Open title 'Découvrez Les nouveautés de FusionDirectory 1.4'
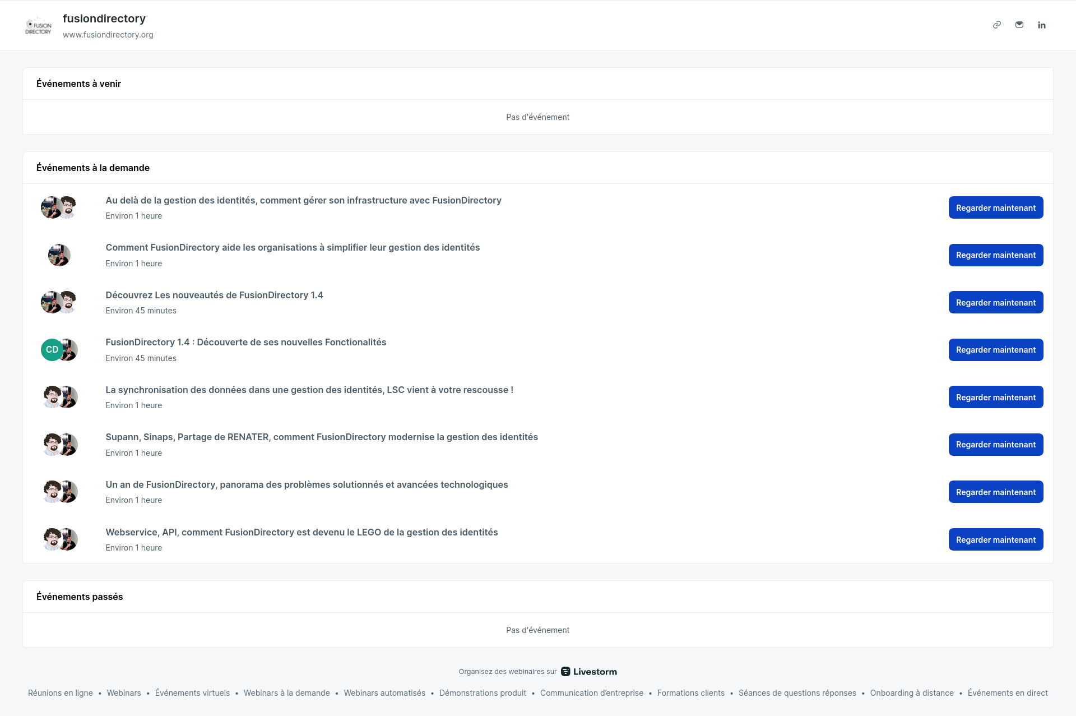 214,295
